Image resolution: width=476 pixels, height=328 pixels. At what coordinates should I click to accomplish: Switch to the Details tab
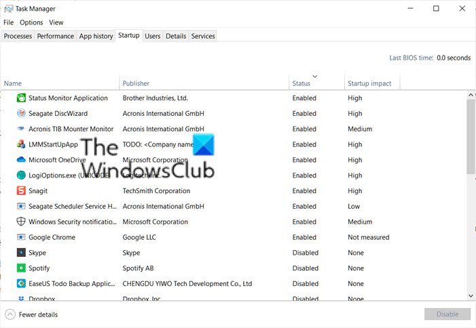point(176,36)
